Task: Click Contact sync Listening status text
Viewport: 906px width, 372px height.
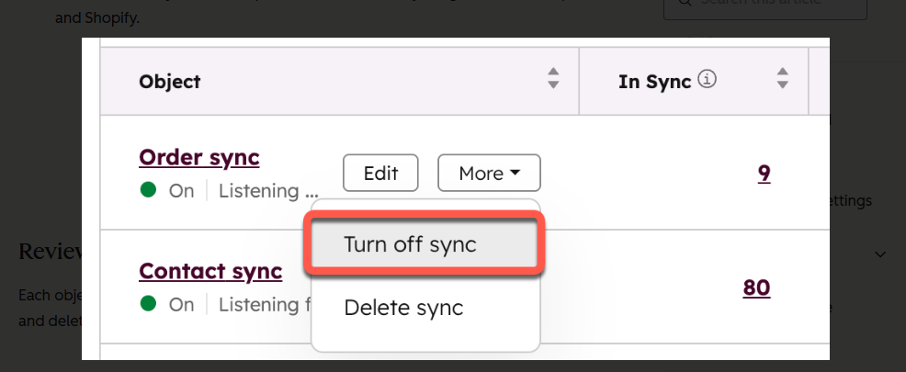Action: 259,304
